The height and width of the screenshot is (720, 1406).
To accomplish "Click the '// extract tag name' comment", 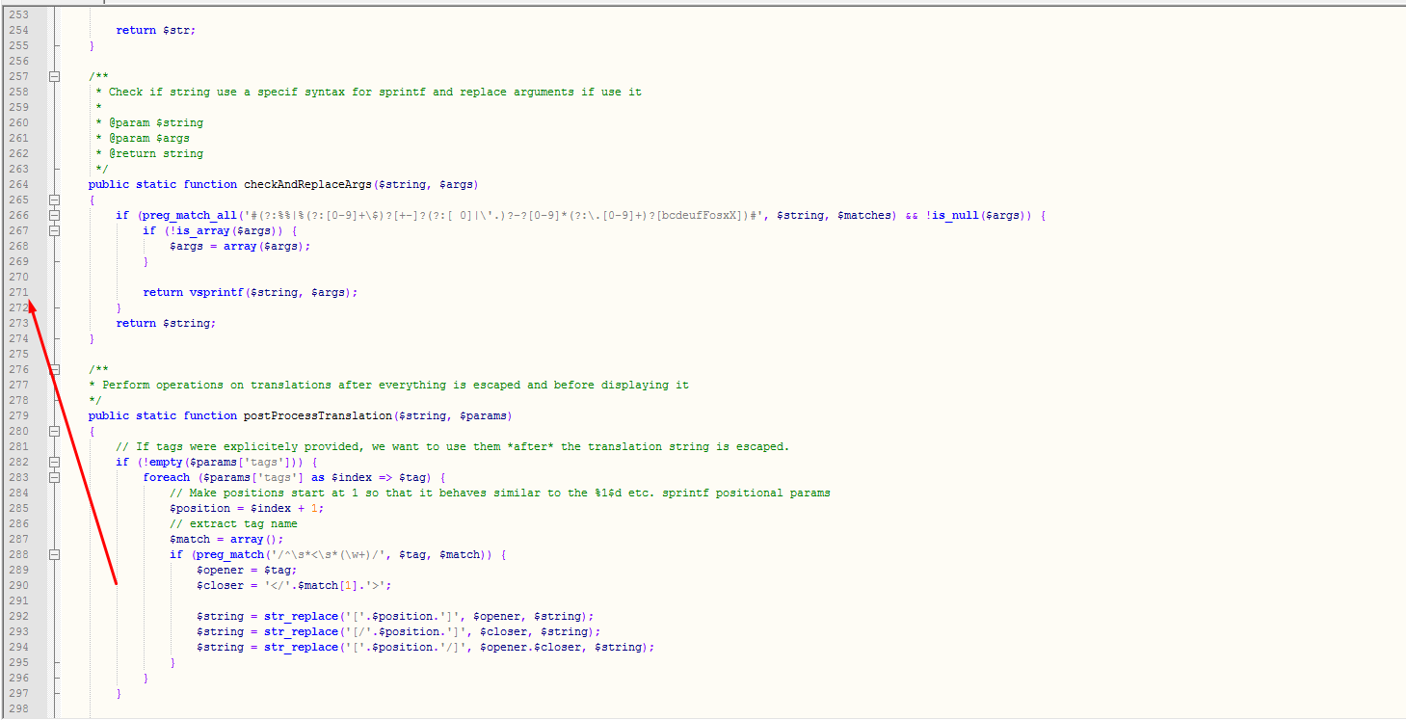I will point(233,523).
